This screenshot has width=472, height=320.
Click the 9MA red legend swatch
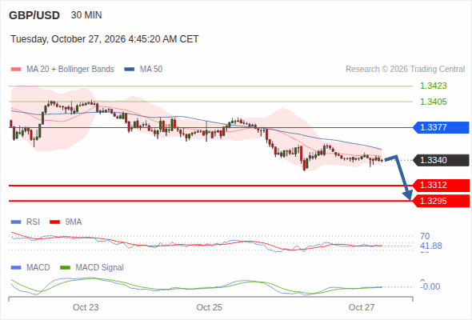[x=54, y=222]
